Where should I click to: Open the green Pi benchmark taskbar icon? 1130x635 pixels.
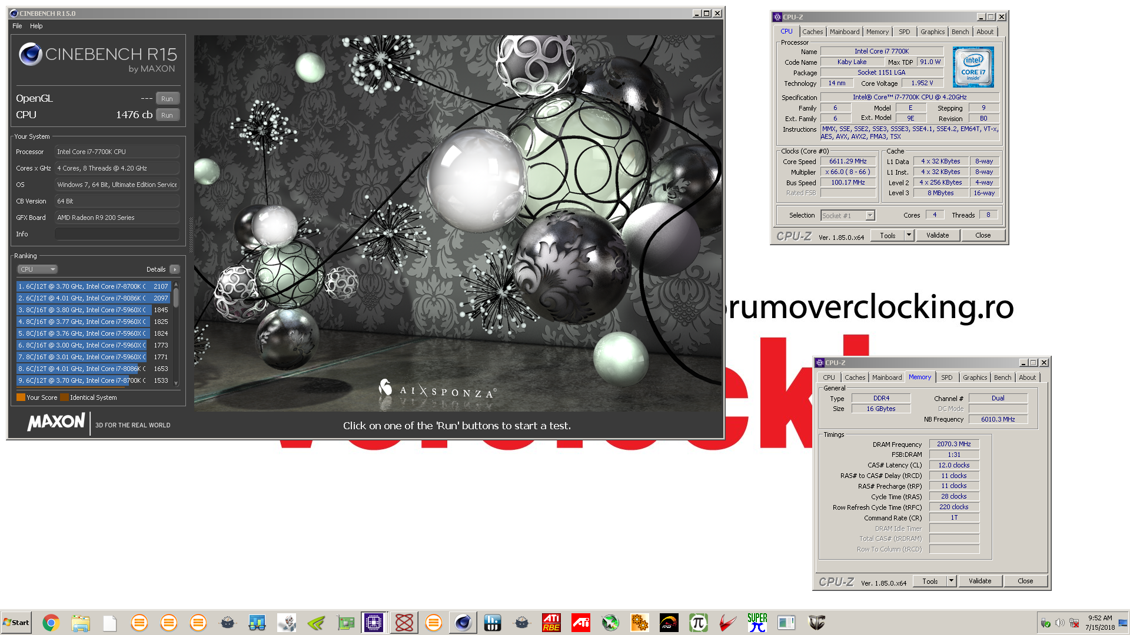699,623
